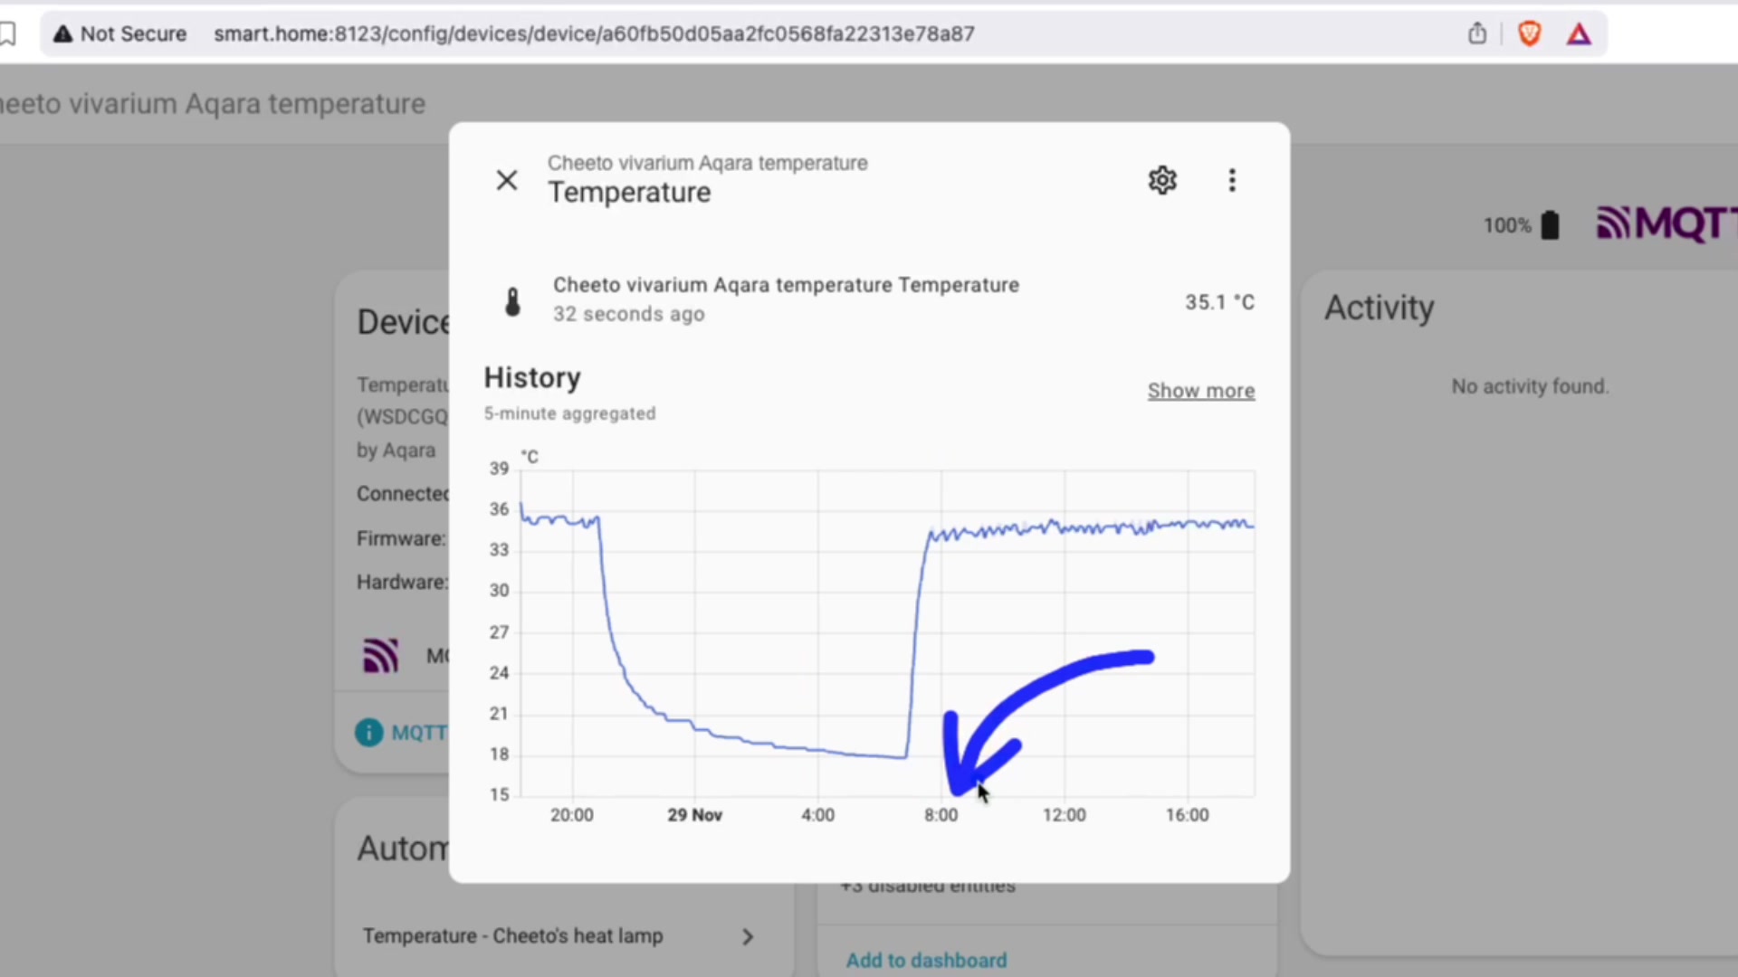Click the MQTT logo top right
This screenshot has height=977, width=1738.
tap(1666, 223)
